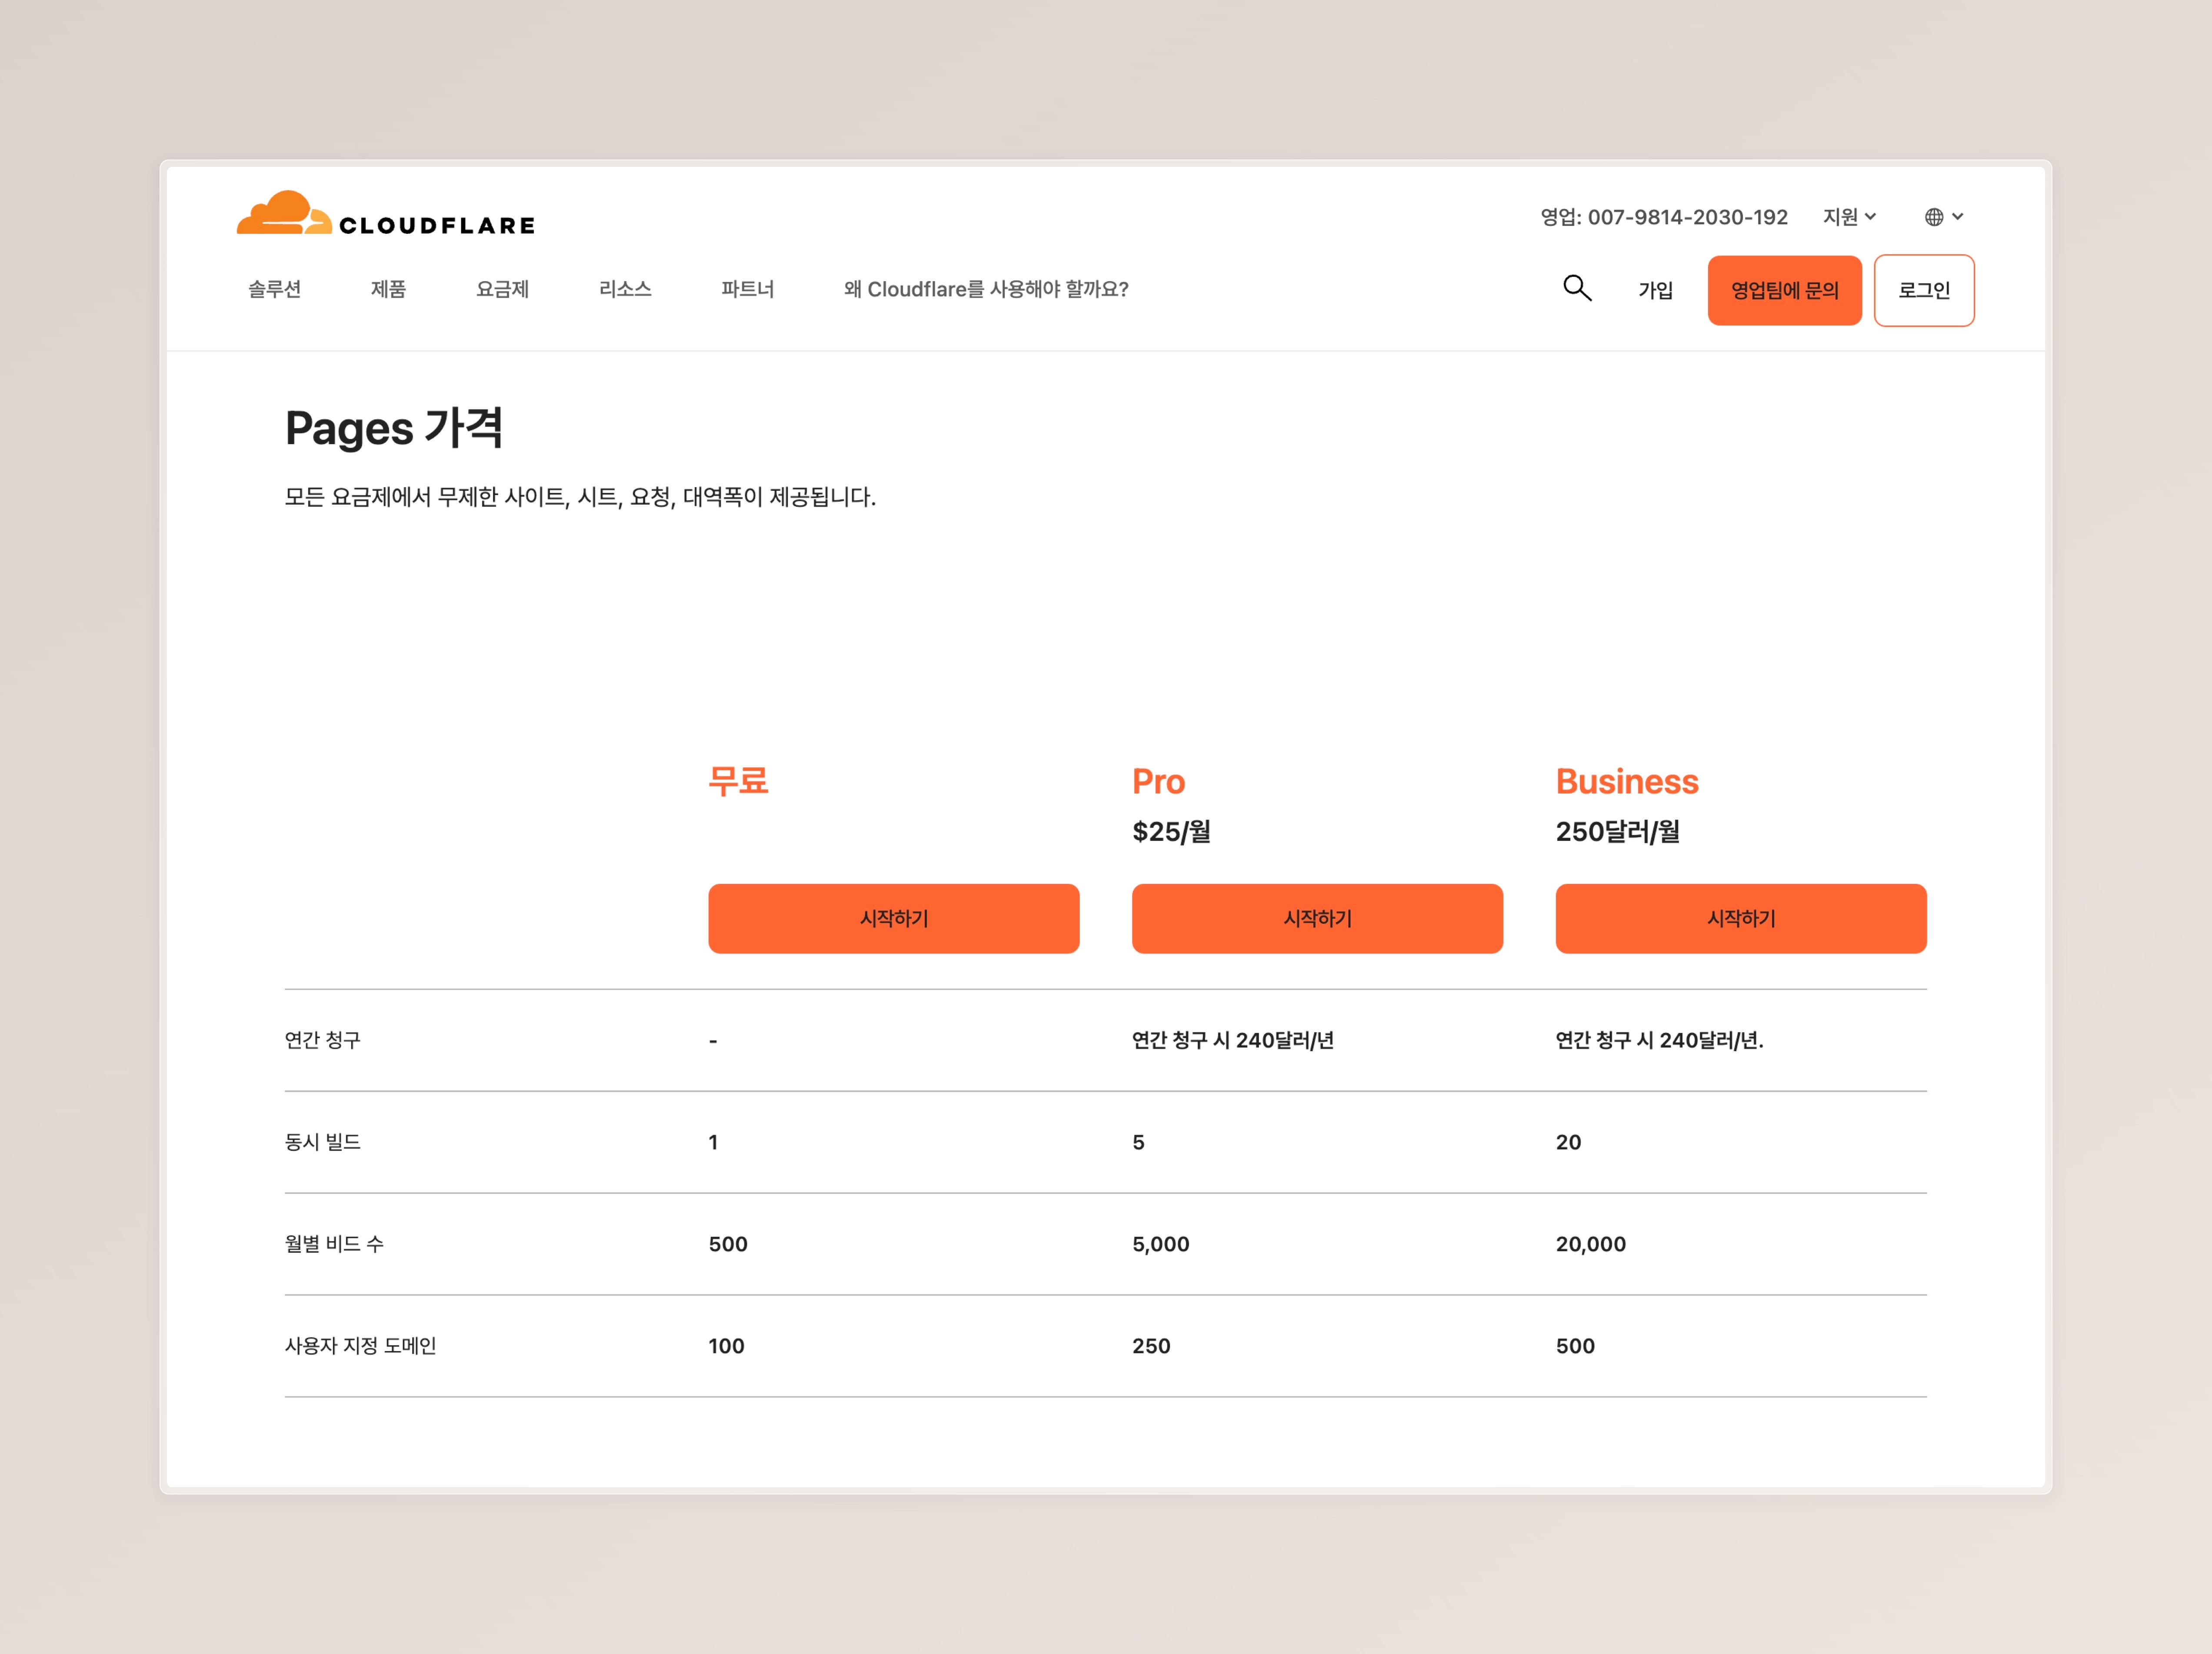Click the 가입 sign-up link
Viewport: 2212px width, 1654px height.
coord(1655,291)
